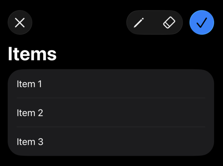Image resolution: width=223 pixels, height=166 pixels.
Task: Choose the last list entry, Item 3
Action: pos(111,142)
